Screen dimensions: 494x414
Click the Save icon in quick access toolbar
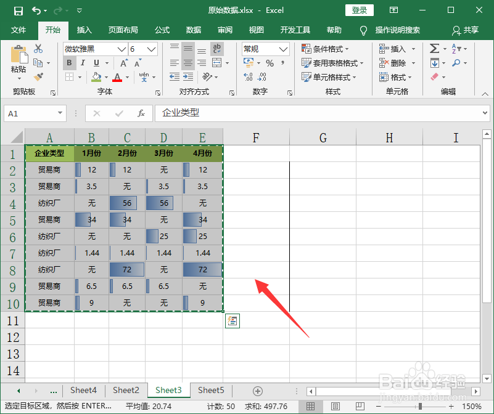tap(19, 11)
